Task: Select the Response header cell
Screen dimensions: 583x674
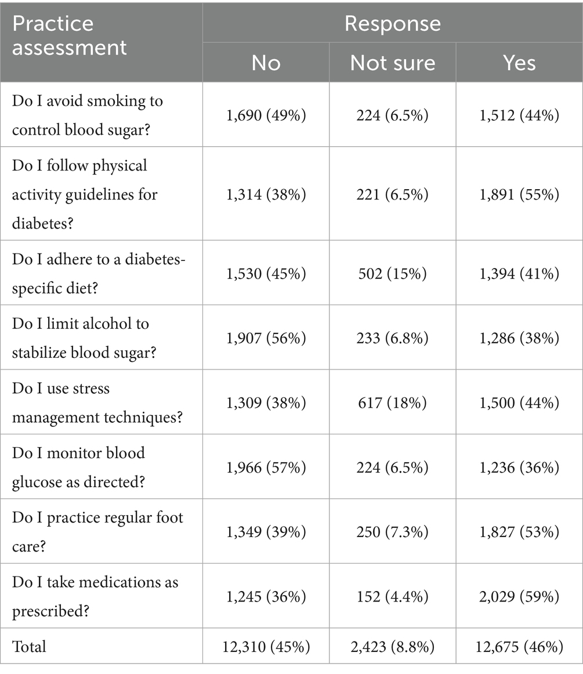Action: pyautogui.click(x=393, y=23)
